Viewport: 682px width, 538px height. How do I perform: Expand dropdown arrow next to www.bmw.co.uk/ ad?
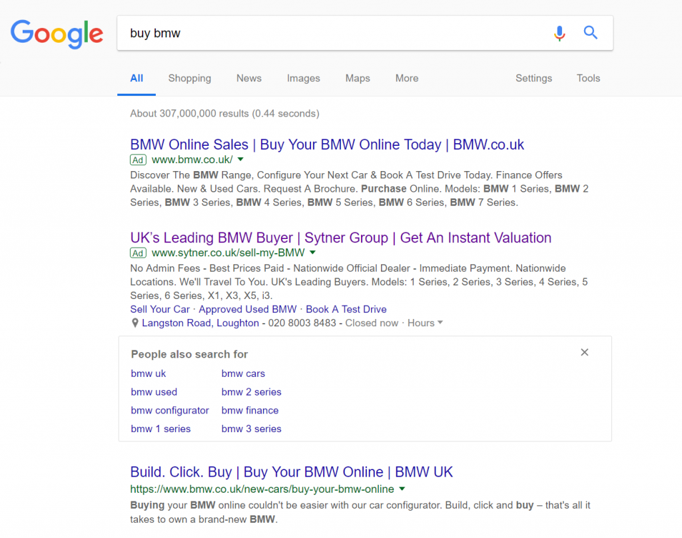(240, 160)
